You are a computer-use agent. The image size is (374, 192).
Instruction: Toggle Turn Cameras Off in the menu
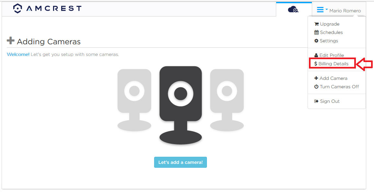click(x=339, y=87)
